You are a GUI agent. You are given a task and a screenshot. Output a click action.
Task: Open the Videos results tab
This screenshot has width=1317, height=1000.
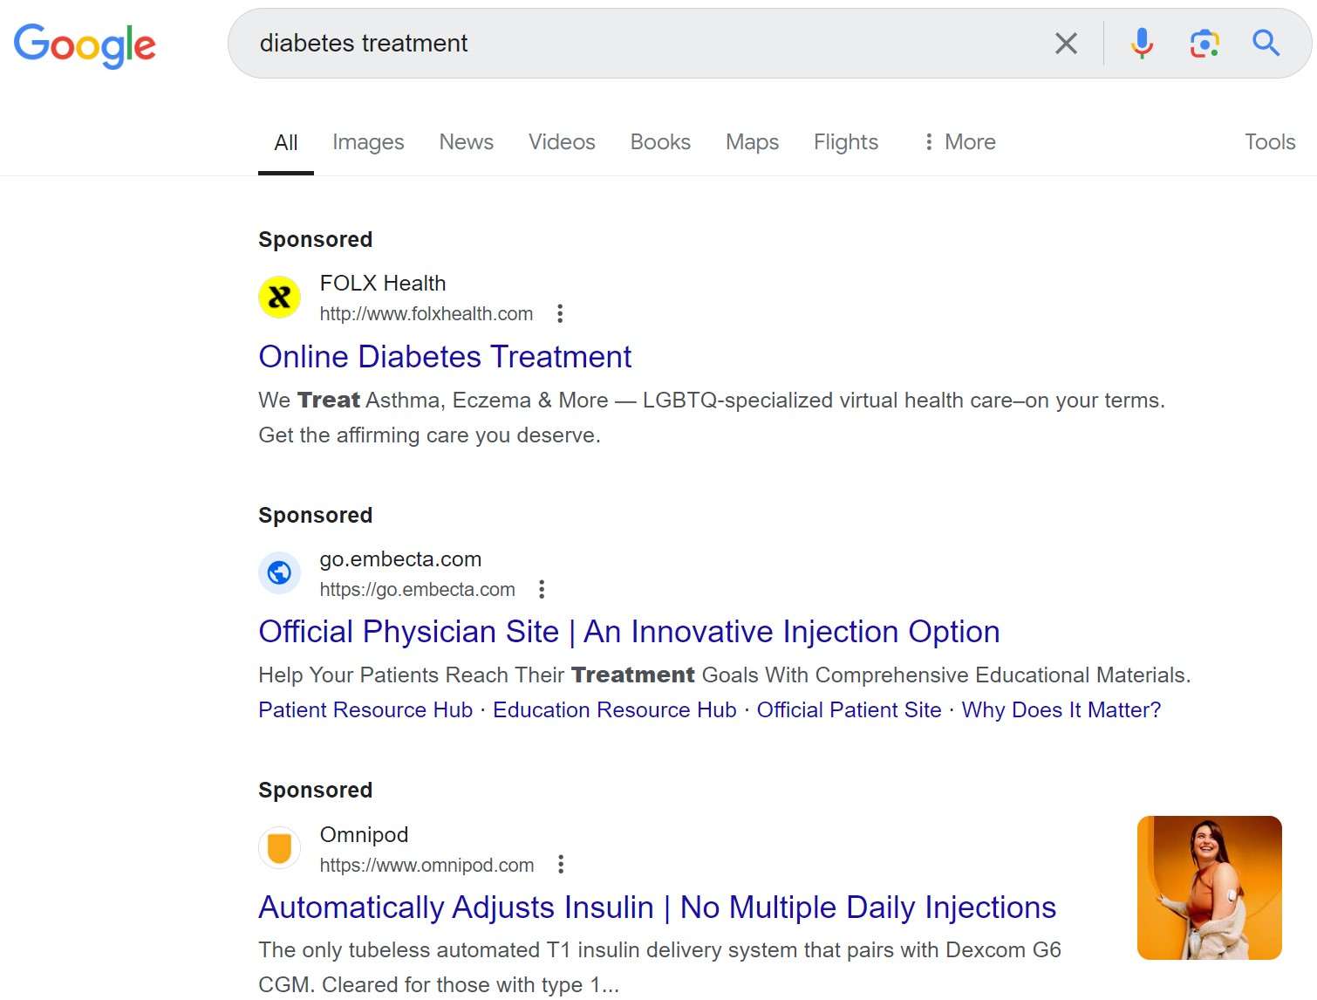(562, 142)
